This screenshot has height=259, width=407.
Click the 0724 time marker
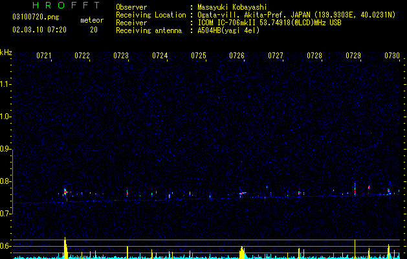coord(160,56)
